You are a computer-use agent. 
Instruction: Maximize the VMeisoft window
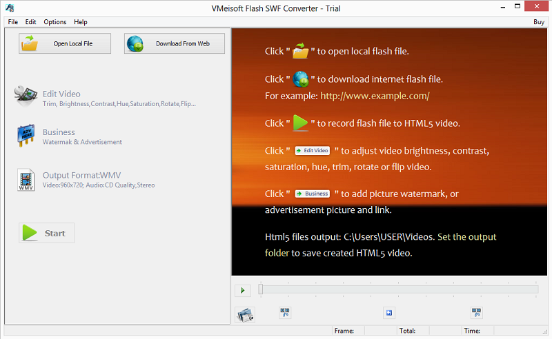(x=517, y=6)
